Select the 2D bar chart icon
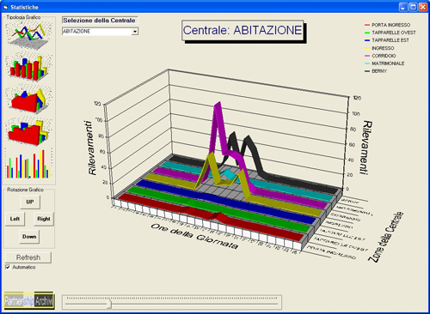Image resolution: width=430 pixels, height=314 pixels. coord(28,164)
